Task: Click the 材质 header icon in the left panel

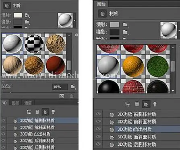Action: pyautogui.click(x=7, y=6)
